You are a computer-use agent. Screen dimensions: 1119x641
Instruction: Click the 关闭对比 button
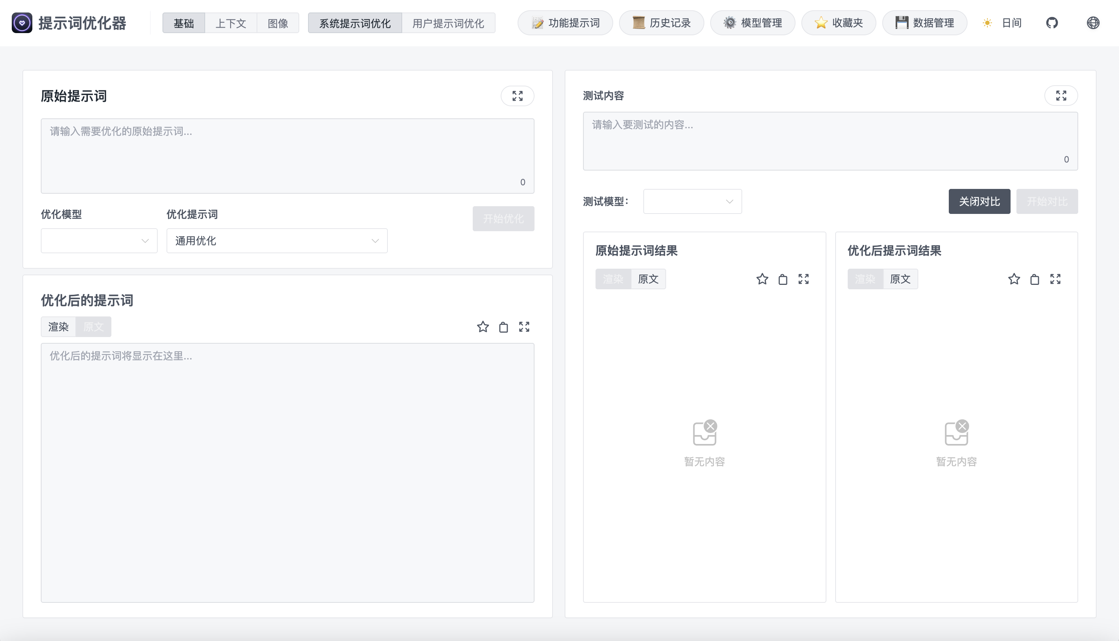click(x=979, y=201)
